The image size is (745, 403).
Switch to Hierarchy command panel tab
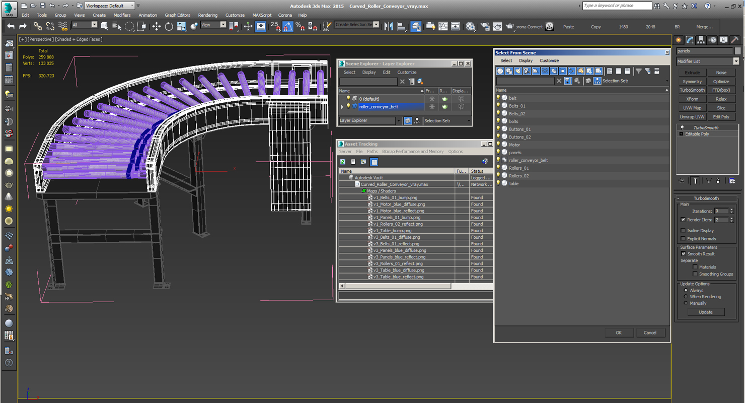(701, 40)
